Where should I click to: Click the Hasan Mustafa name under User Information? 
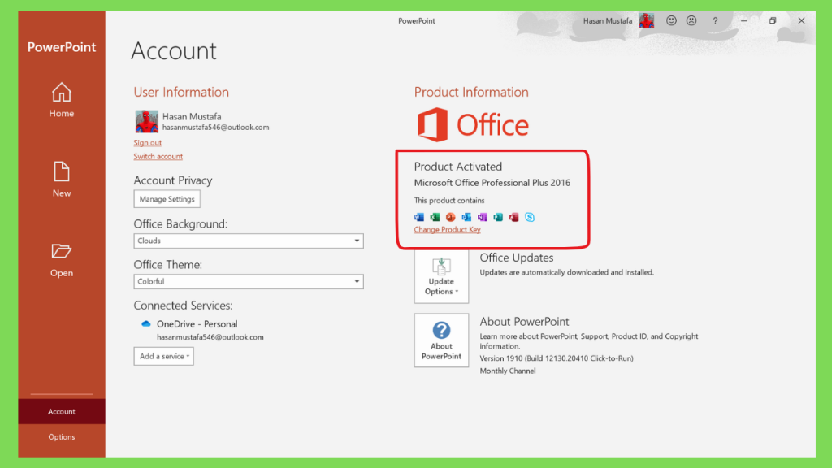192,117
